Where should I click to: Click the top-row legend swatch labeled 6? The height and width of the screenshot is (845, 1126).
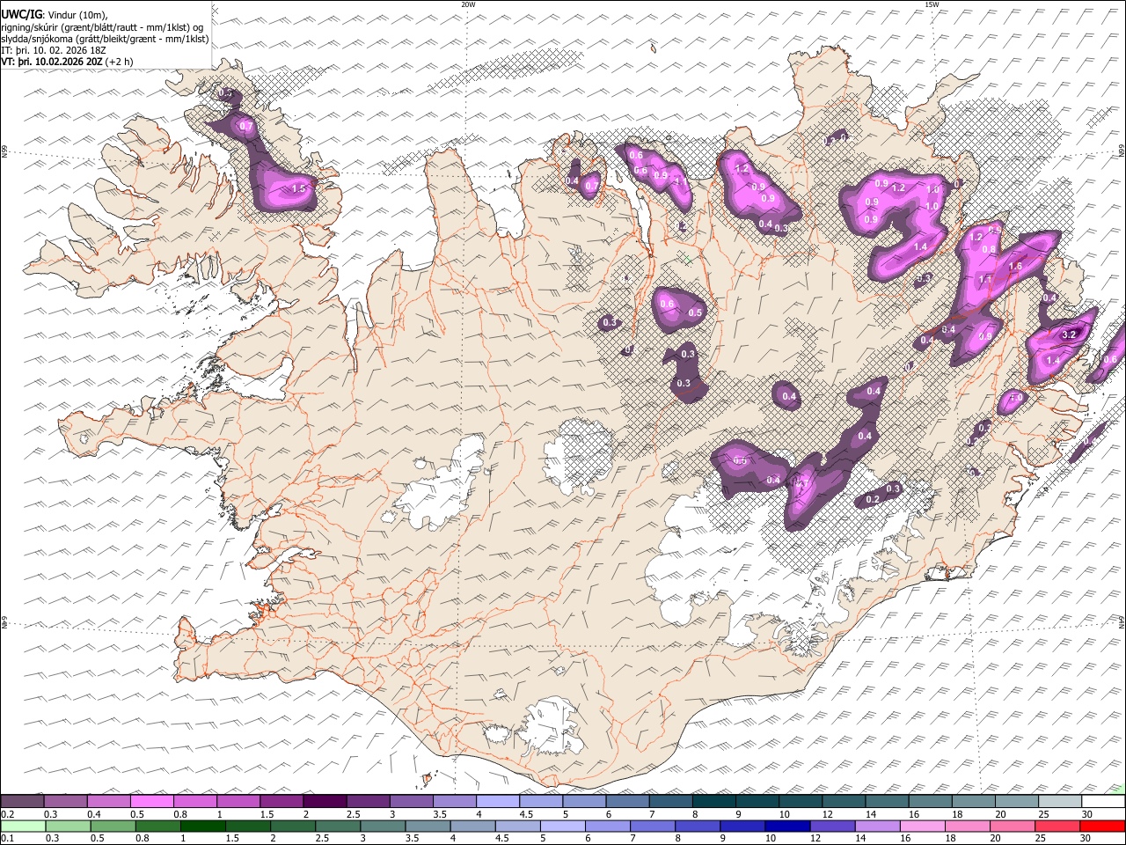[626, 801]
